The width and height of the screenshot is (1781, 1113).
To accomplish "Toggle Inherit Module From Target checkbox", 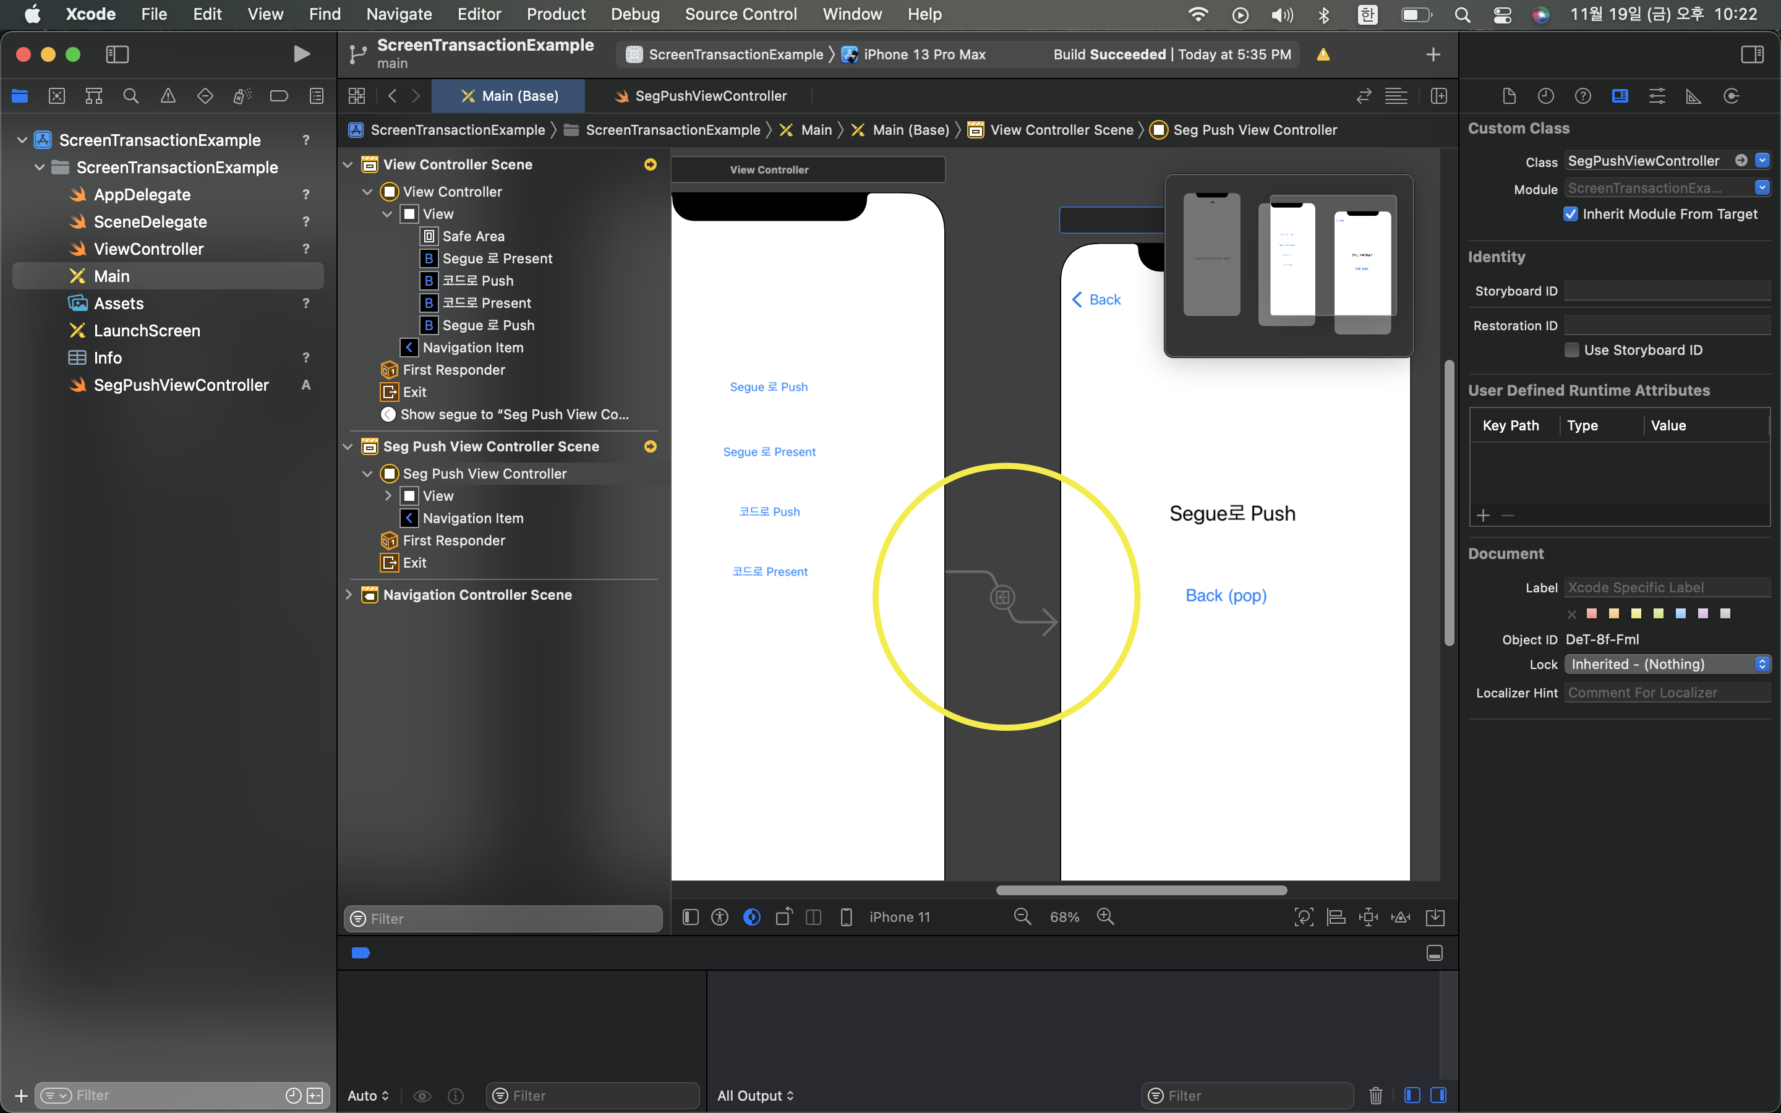I will click(x=1571, y=214).
